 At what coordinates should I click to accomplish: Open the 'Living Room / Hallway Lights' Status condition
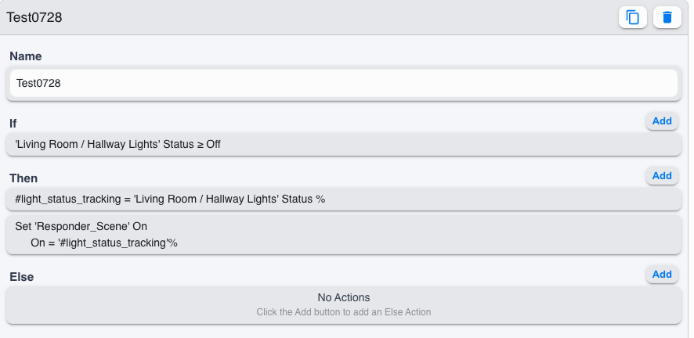[344, 145]
